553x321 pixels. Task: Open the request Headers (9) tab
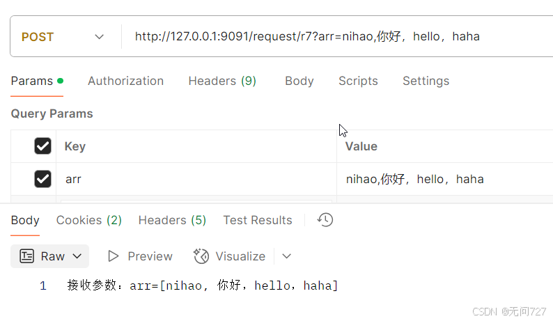[x=222, y=81]
